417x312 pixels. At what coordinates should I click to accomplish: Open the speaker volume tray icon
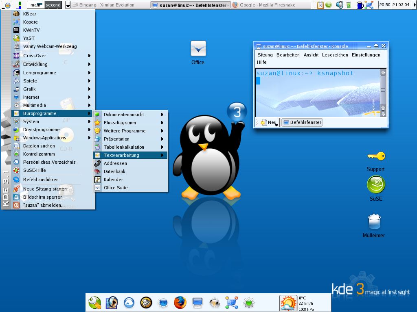tap(340, 5)
